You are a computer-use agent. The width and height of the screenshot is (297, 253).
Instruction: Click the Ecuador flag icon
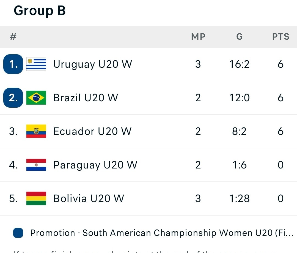tap(36, 131)
